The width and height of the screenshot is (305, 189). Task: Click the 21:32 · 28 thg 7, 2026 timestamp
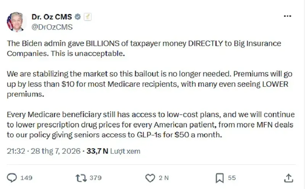click(x=43, y=151)
